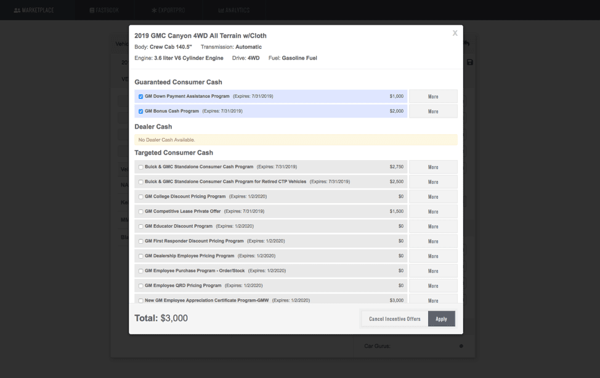Click the save icon behind the dialog
The height and width of the screenshot is (378, 600).
click(x=470, y=62)
